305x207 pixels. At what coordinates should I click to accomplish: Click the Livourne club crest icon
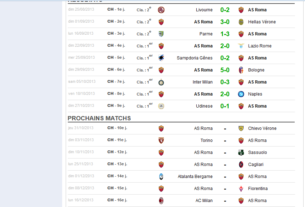(161, 10)
